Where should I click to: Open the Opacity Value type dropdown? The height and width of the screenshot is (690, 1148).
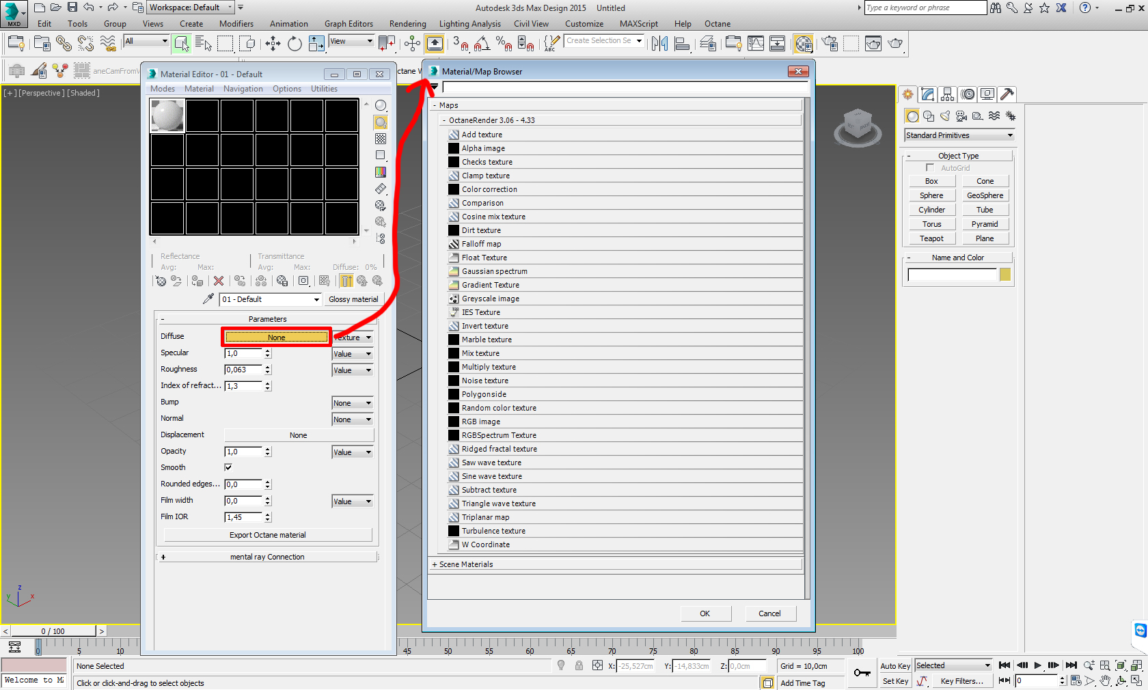coord(353,452)
